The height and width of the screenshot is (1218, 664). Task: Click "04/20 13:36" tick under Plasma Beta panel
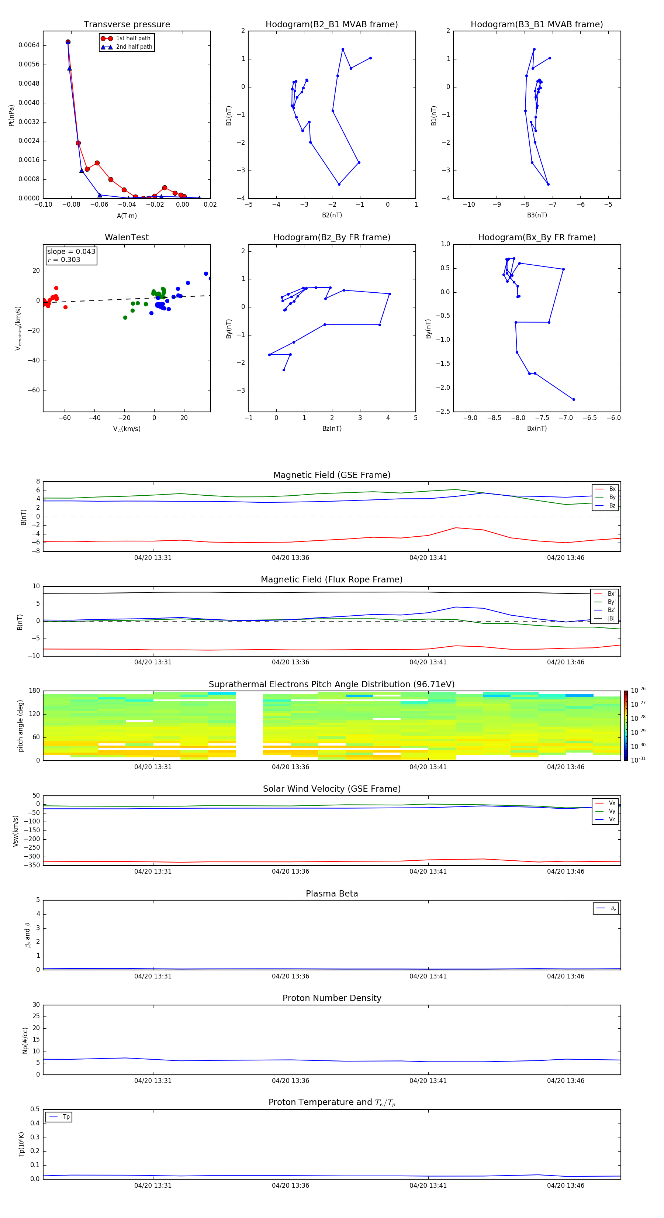pyautogui.click(x=290, y=976)
